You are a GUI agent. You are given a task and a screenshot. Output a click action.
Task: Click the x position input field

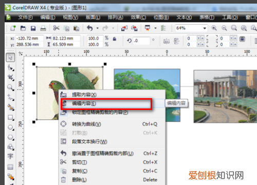pos(29,38)
